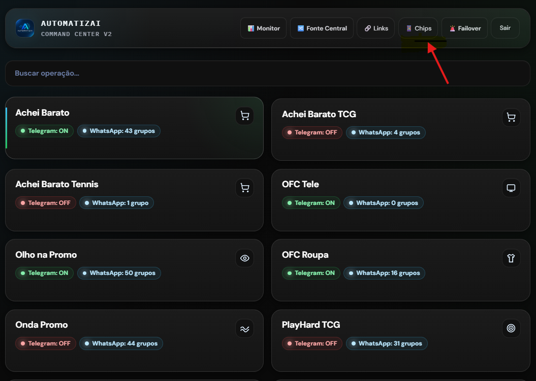Image resolution: width=536 pixels, height=381 pixels.
Task: Click WhatsApp: 1 grupo badge
Action: coord(116,203)
